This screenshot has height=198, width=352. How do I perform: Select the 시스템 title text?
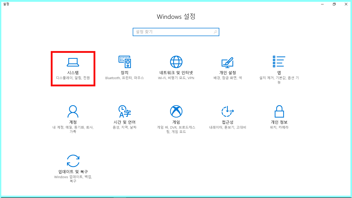(x=73, y=73)
